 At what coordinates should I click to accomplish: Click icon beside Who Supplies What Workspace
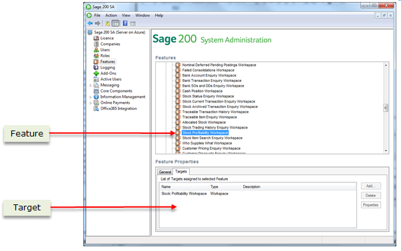pos(179,143)
